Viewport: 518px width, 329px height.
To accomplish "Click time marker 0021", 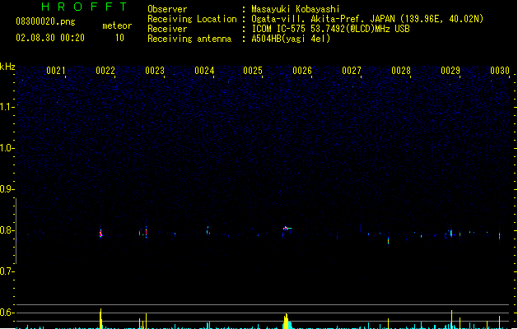I will click(x=56, y=71).
